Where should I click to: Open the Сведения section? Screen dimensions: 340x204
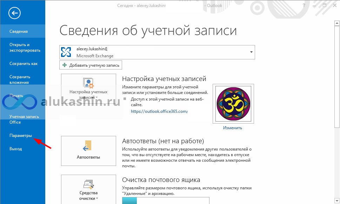tap(22, 31)
